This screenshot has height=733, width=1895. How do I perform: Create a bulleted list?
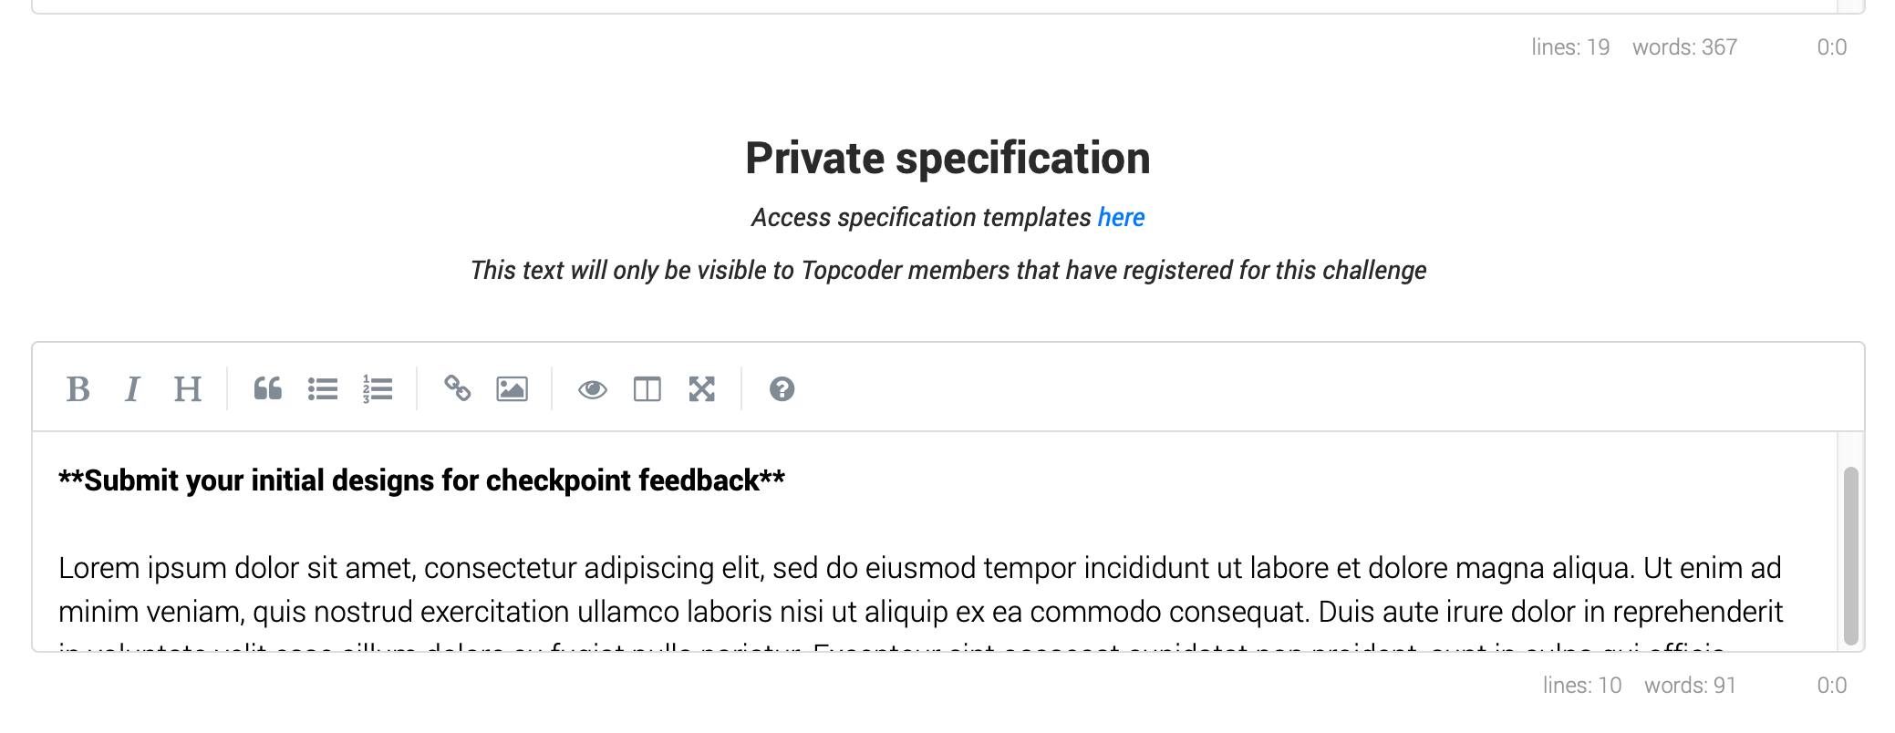tap(322, 389)
